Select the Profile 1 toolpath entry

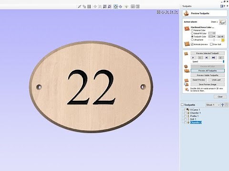[194, 116]
